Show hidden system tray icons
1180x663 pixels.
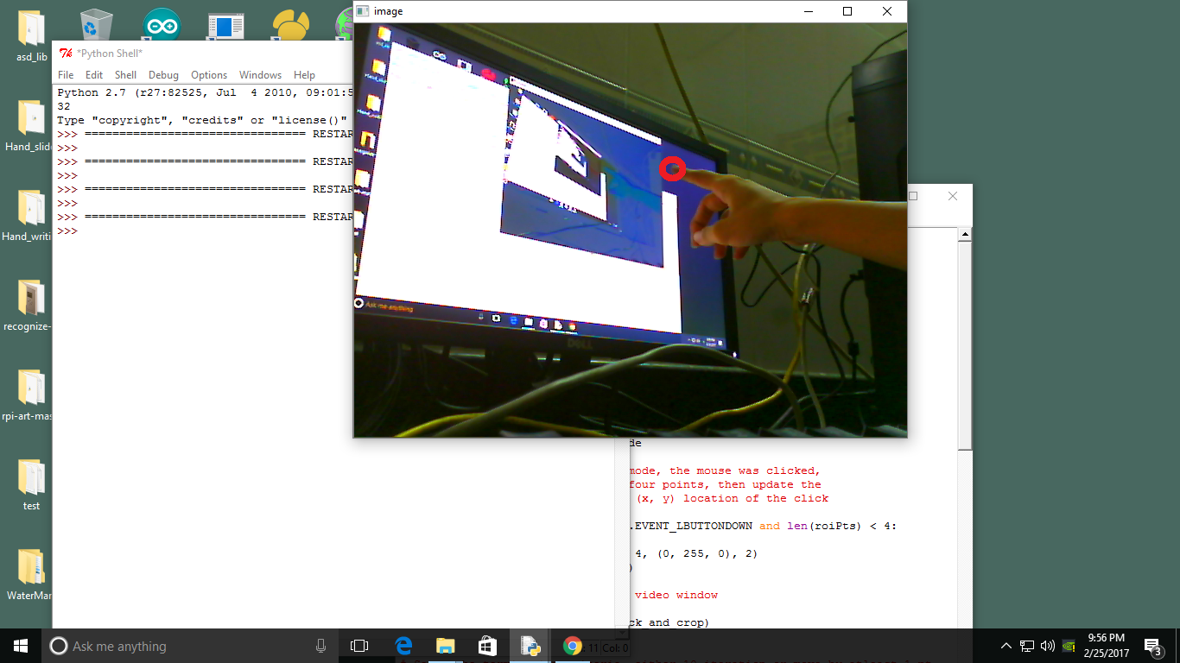tap(1006, 646)
